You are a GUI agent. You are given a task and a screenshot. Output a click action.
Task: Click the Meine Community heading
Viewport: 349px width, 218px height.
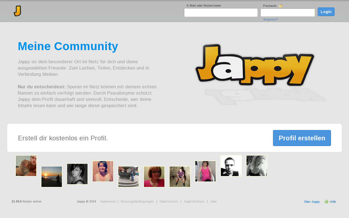[68, 46]
